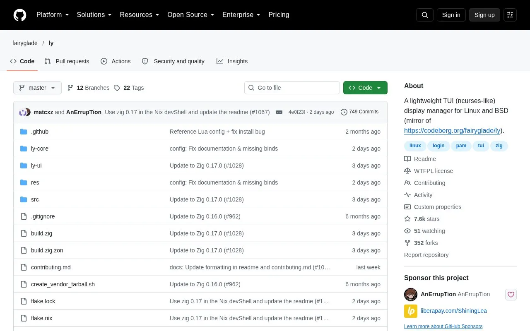This screenshot has height=331, width=530.
Task: Expand the Resources menu
Action: [140, 15]
